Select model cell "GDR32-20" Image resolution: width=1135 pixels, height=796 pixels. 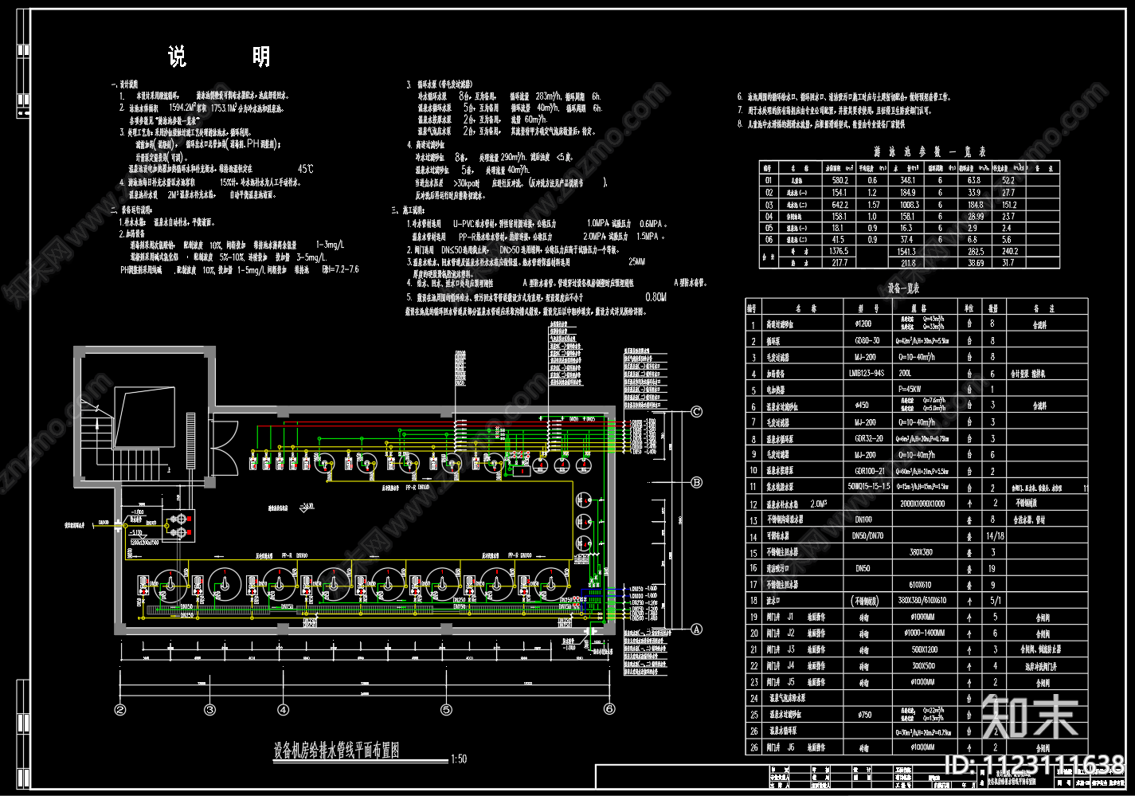868,438
